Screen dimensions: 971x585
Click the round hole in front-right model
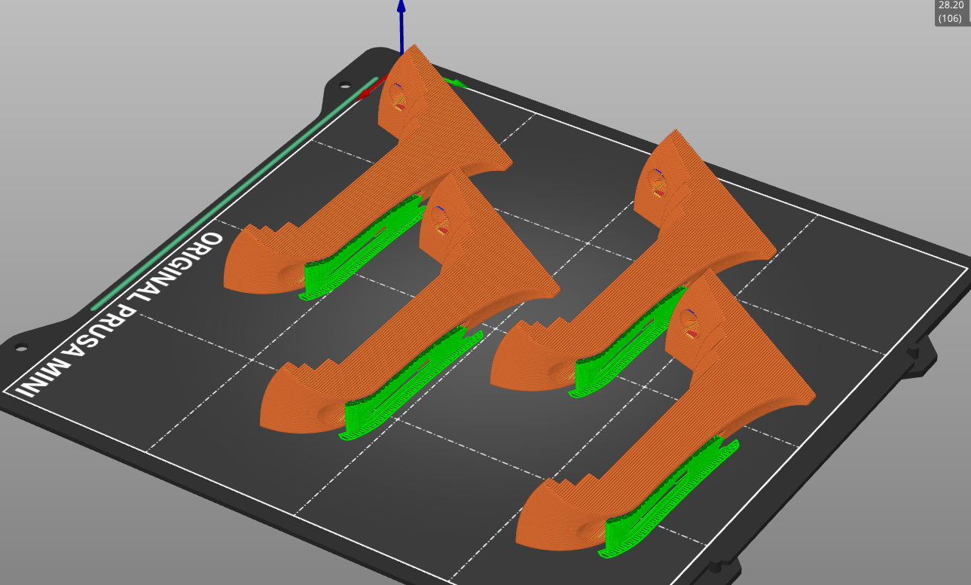point(691,322)
